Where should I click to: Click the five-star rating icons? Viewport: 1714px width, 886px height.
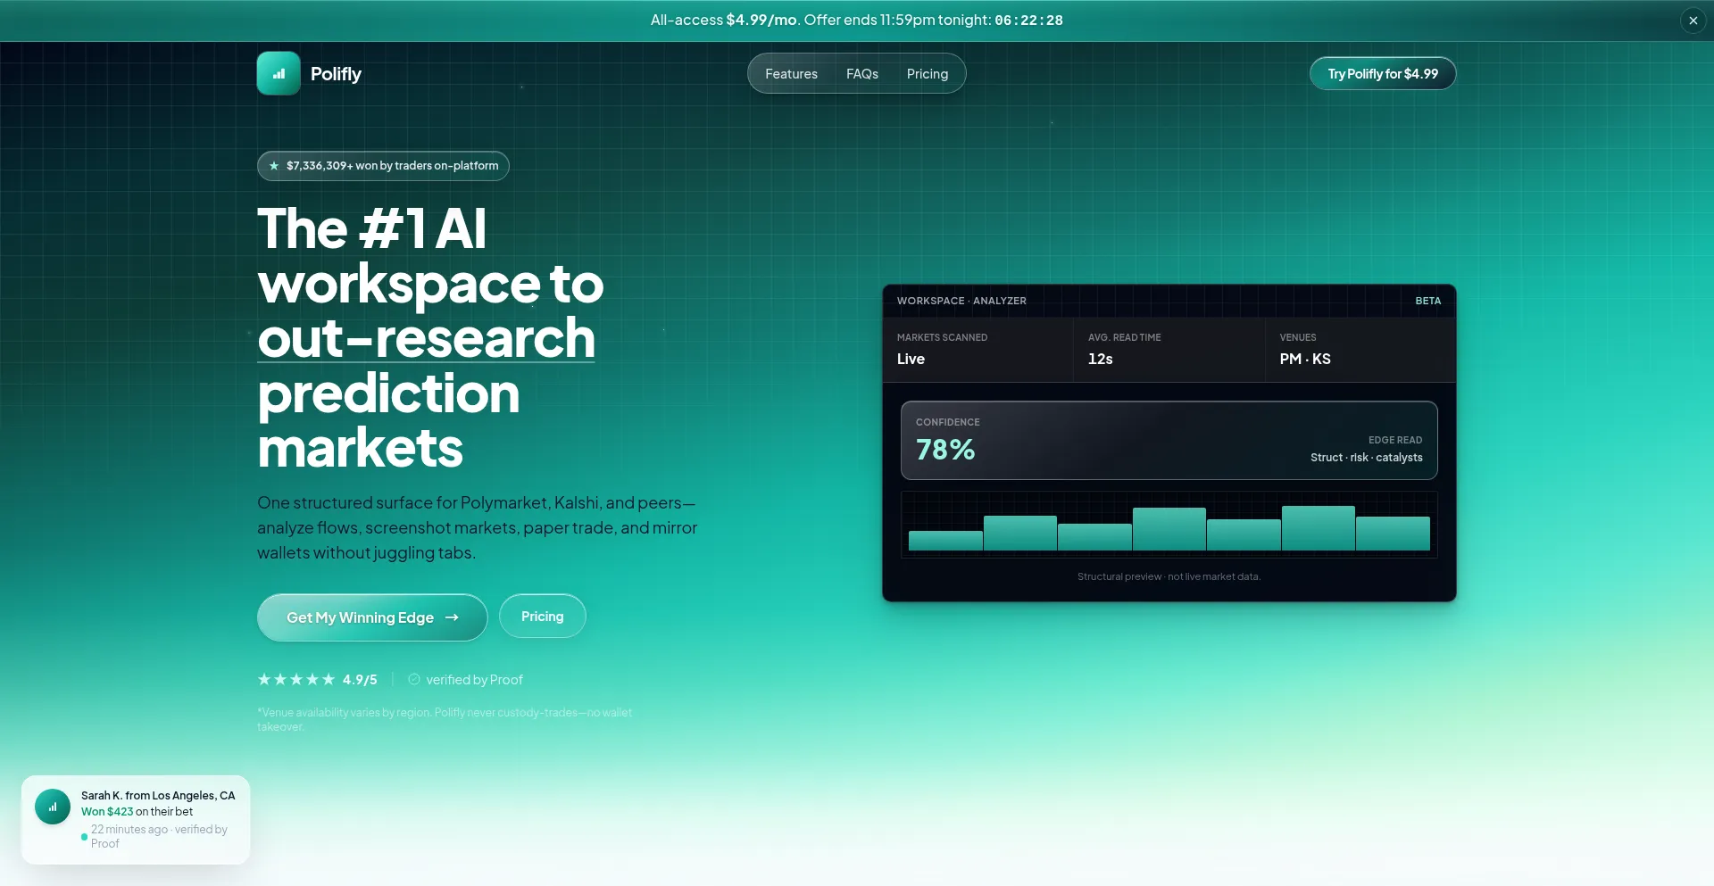[x=296, y=680]
